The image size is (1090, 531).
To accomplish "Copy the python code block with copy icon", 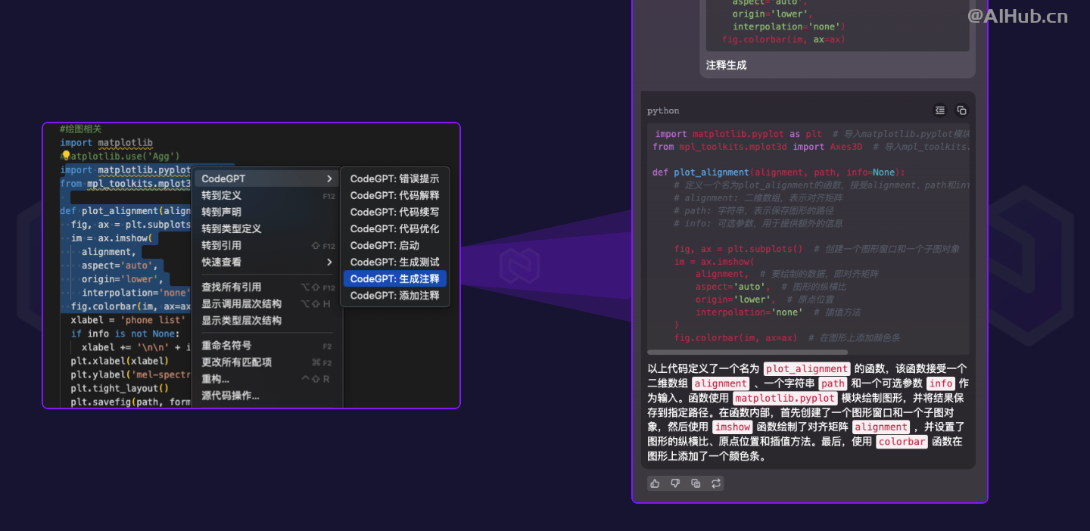I will tap(961, 110).
